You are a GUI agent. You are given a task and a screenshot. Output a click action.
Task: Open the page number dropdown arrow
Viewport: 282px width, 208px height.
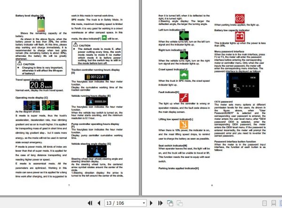[x=144, y=203]
